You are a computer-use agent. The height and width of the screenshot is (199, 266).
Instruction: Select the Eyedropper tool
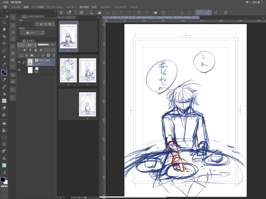pos(4,64)
